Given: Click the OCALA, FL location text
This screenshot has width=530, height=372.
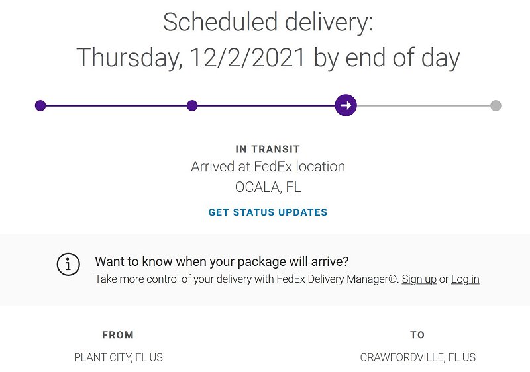Looking at the screenshot, I should (268, 187).
